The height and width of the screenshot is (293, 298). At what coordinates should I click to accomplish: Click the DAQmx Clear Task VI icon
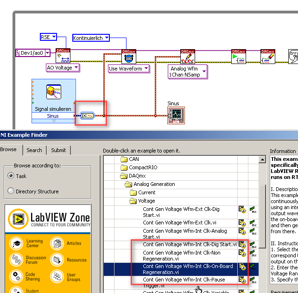[x=268, y=57]
